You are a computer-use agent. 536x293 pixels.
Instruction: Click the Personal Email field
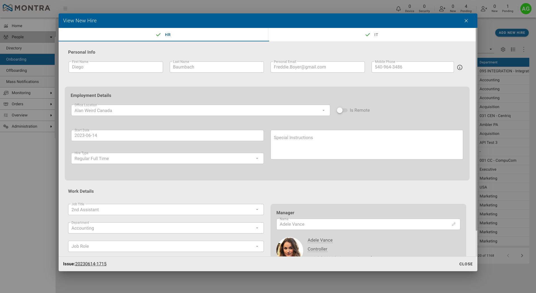[318, 67]
